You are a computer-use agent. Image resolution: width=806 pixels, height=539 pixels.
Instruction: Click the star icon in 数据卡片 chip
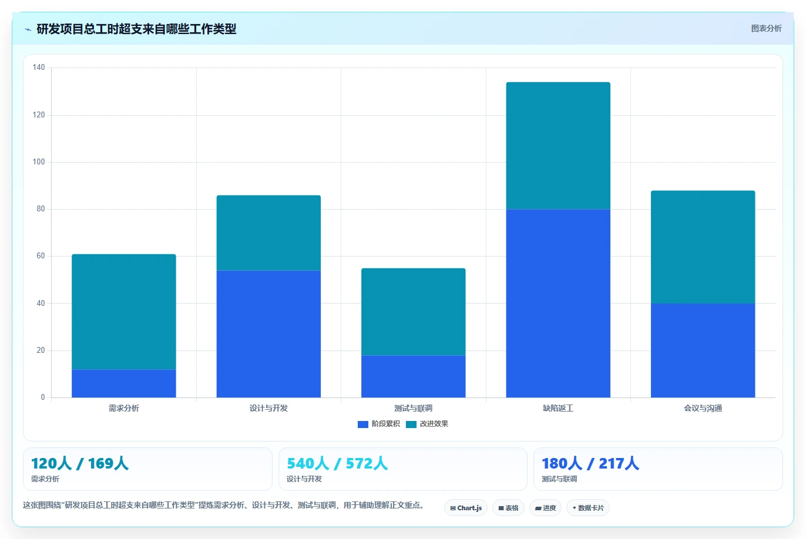[575, 508]
